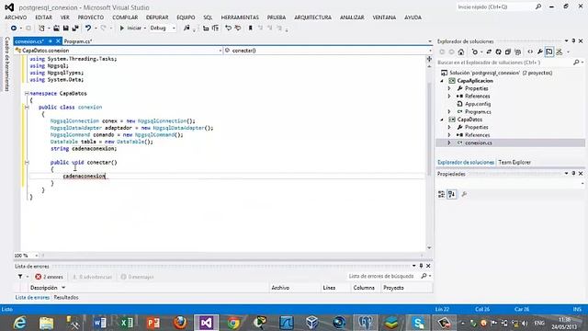The image size is (588, 331).
Task: Collapse the public class conexion block
Action: pos(27,108)
